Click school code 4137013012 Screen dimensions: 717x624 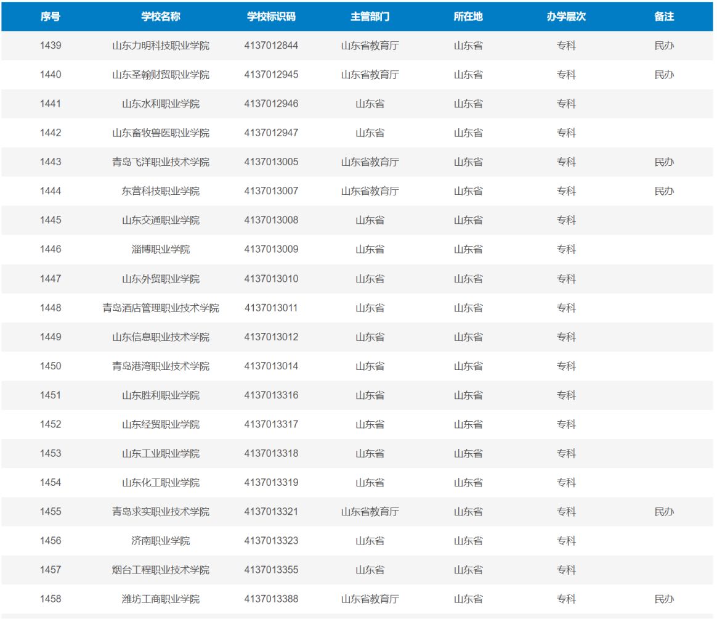(x=271, y=337)
